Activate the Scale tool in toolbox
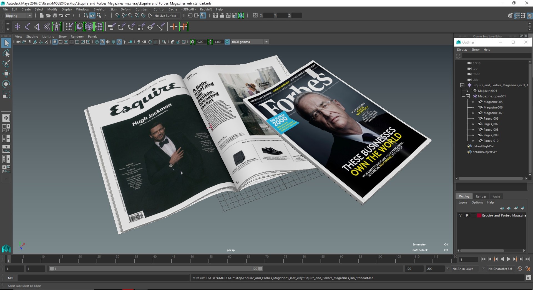This screenshot has height=290, width=533. tap(6, 94)
